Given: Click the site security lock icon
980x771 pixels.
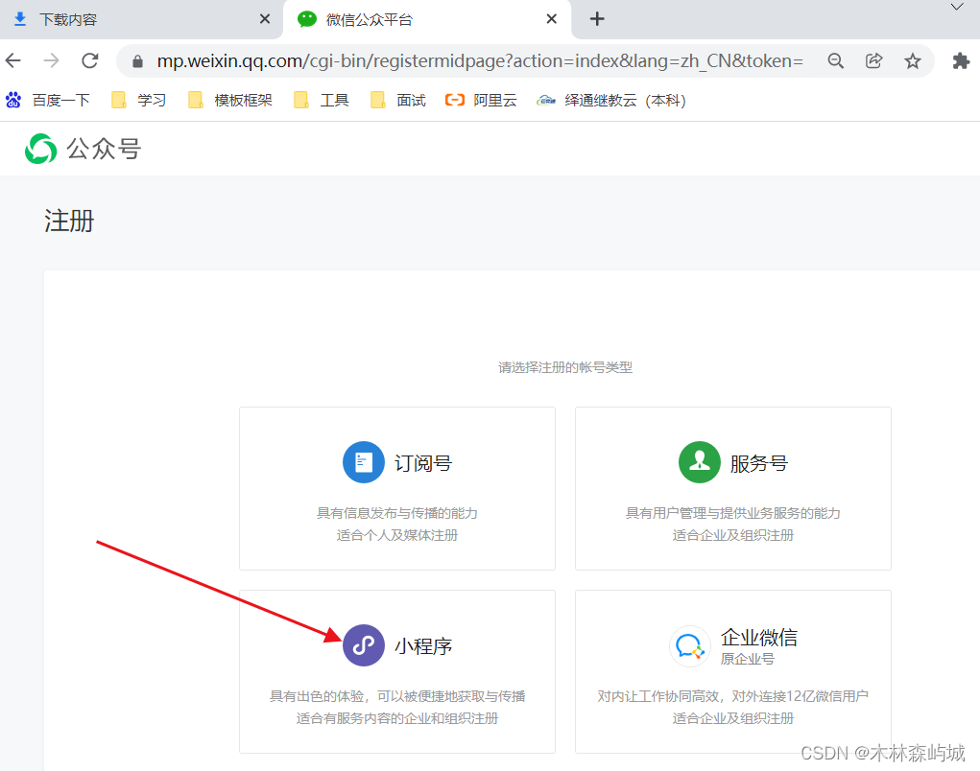Looking at the screenshot, I should click(136, 59).
